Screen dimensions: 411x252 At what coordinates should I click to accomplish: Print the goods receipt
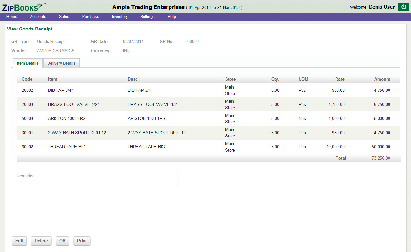[x=82, y=241]
